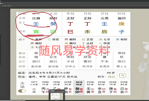Click 午未 in the 空亡 row
Viewport: 149px width, 101px height.
coord(104,62)
